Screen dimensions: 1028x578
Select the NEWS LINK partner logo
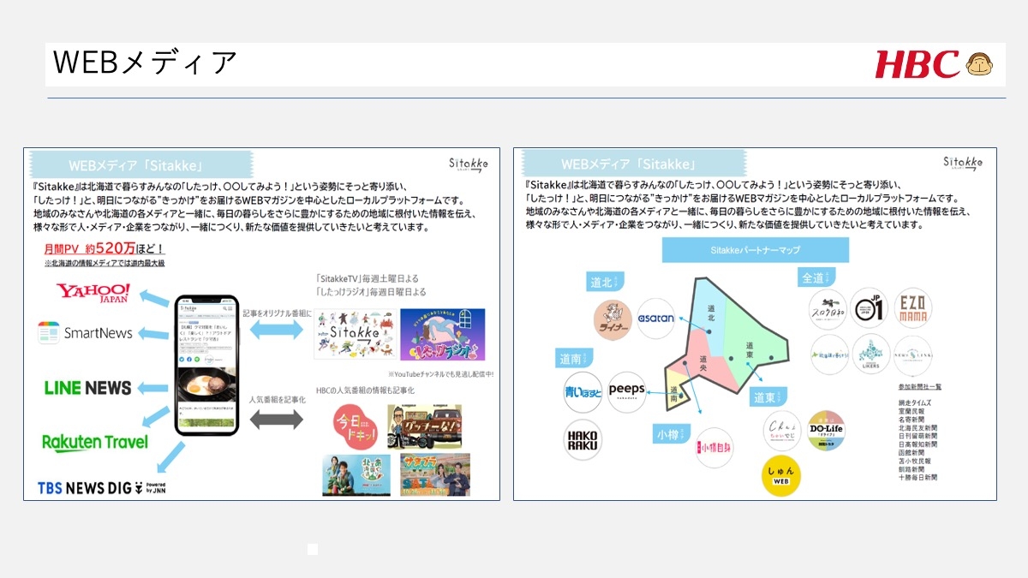click(911, 354)
